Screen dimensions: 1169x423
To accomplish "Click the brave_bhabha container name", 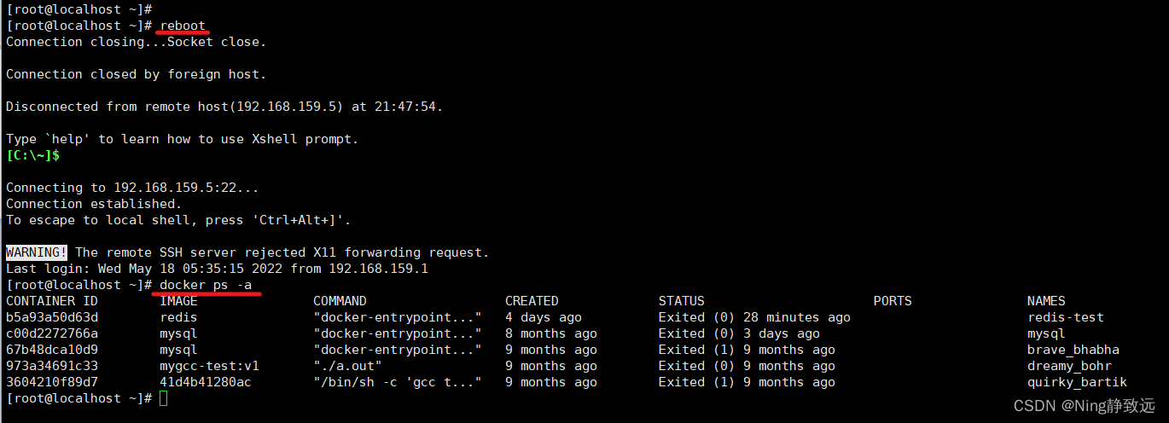I will [1073, 350].
